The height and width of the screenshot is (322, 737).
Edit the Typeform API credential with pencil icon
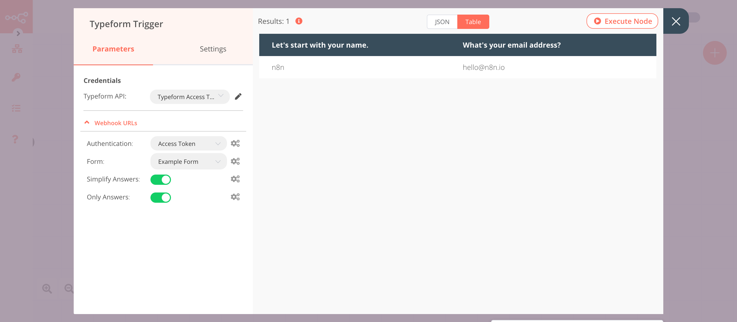pos(238,96)
